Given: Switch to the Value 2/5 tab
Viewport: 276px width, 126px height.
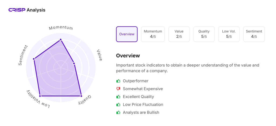Looking at the screenshot, I should [179, 34].
